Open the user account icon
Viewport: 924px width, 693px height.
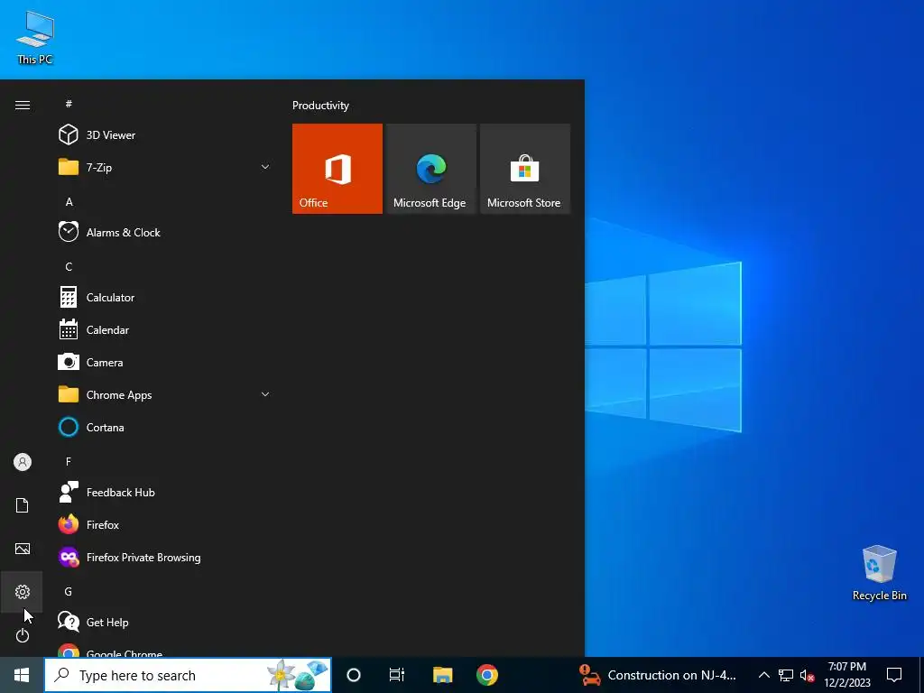tap(23, 462)
